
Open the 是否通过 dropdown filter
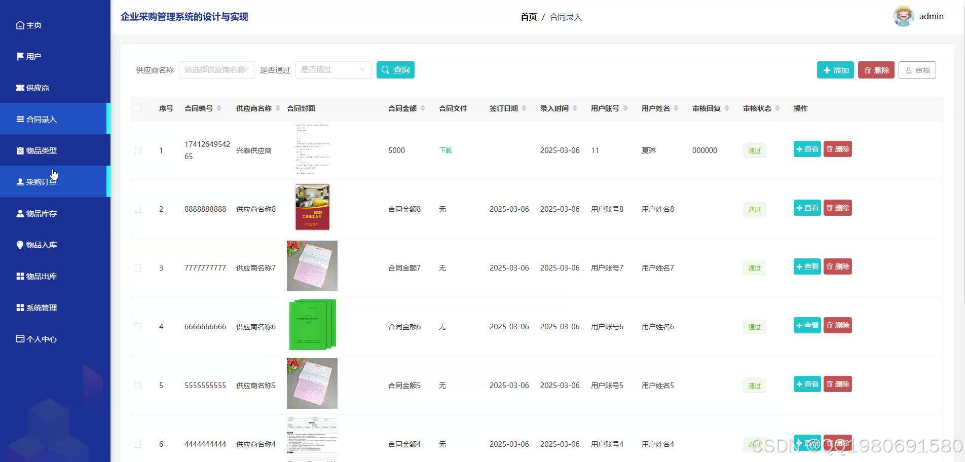point(332,69)
